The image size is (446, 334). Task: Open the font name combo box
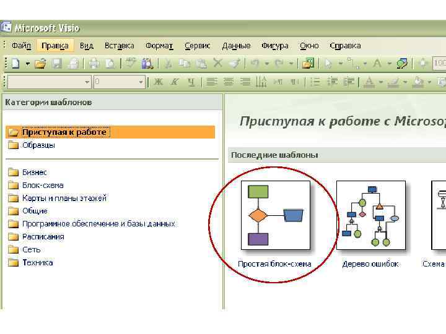49,82
